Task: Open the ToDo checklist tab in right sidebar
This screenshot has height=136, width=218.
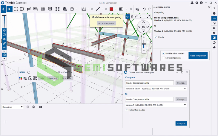Action: click(214, 28)
